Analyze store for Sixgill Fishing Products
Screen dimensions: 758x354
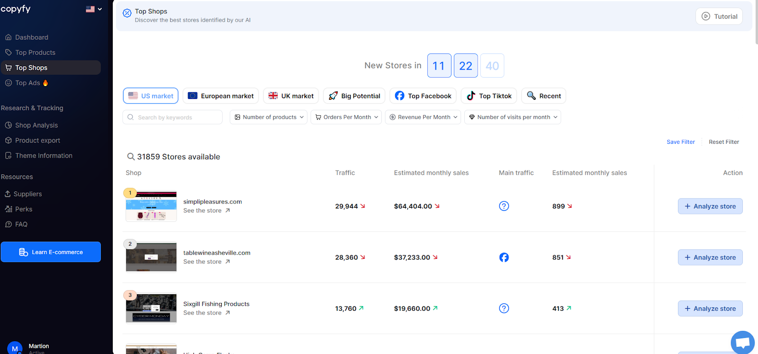pyautogui.click(x=710, y=309)
